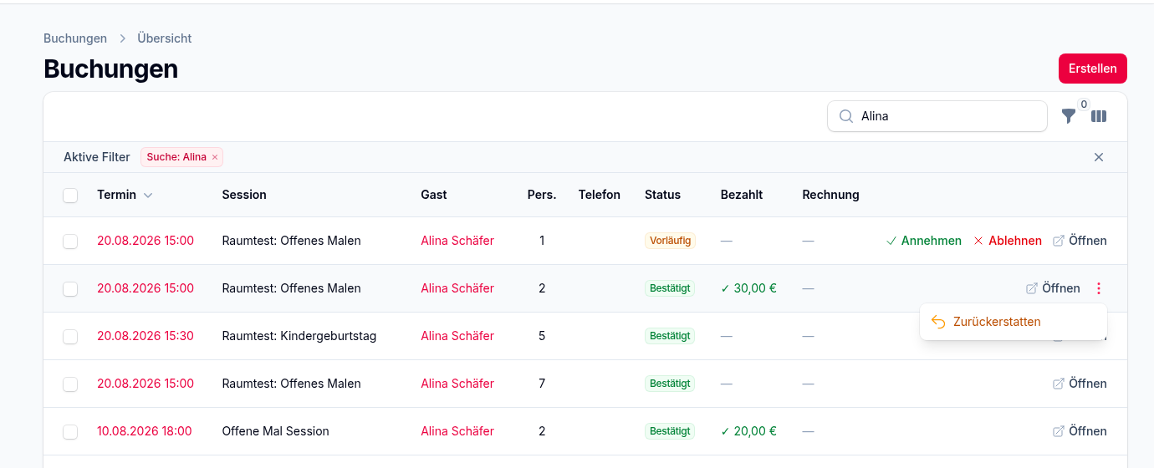Accept the booking with Annehmen

coord(923,241)
